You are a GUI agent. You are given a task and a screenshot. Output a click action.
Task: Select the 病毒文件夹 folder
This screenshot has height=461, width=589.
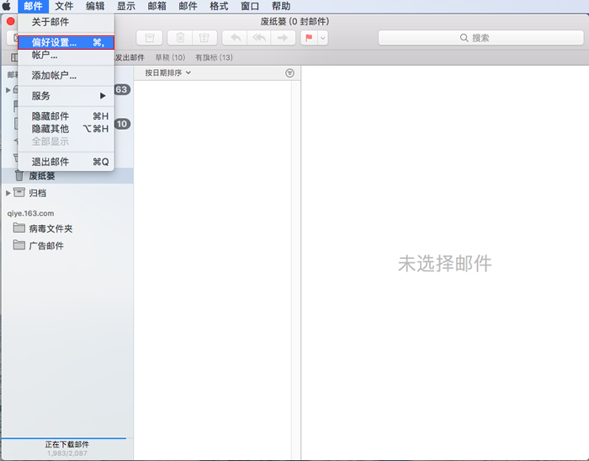[x=50, y=228]
